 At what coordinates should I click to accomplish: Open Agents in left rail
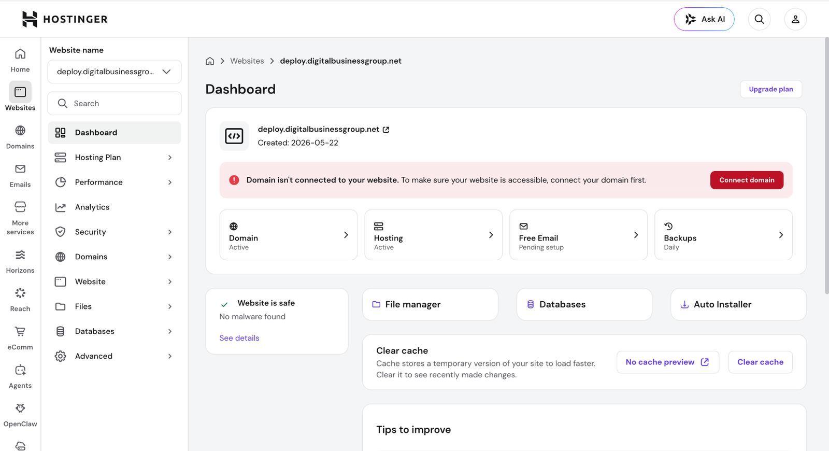(20, 376)
